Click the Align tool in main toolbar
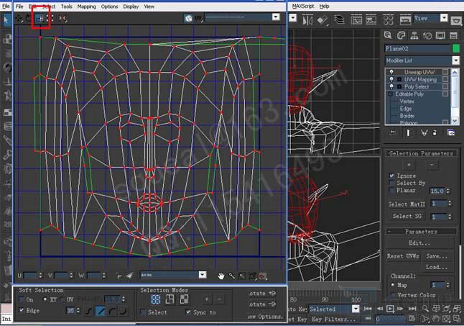The image size is (464, 326). (323, 20)
